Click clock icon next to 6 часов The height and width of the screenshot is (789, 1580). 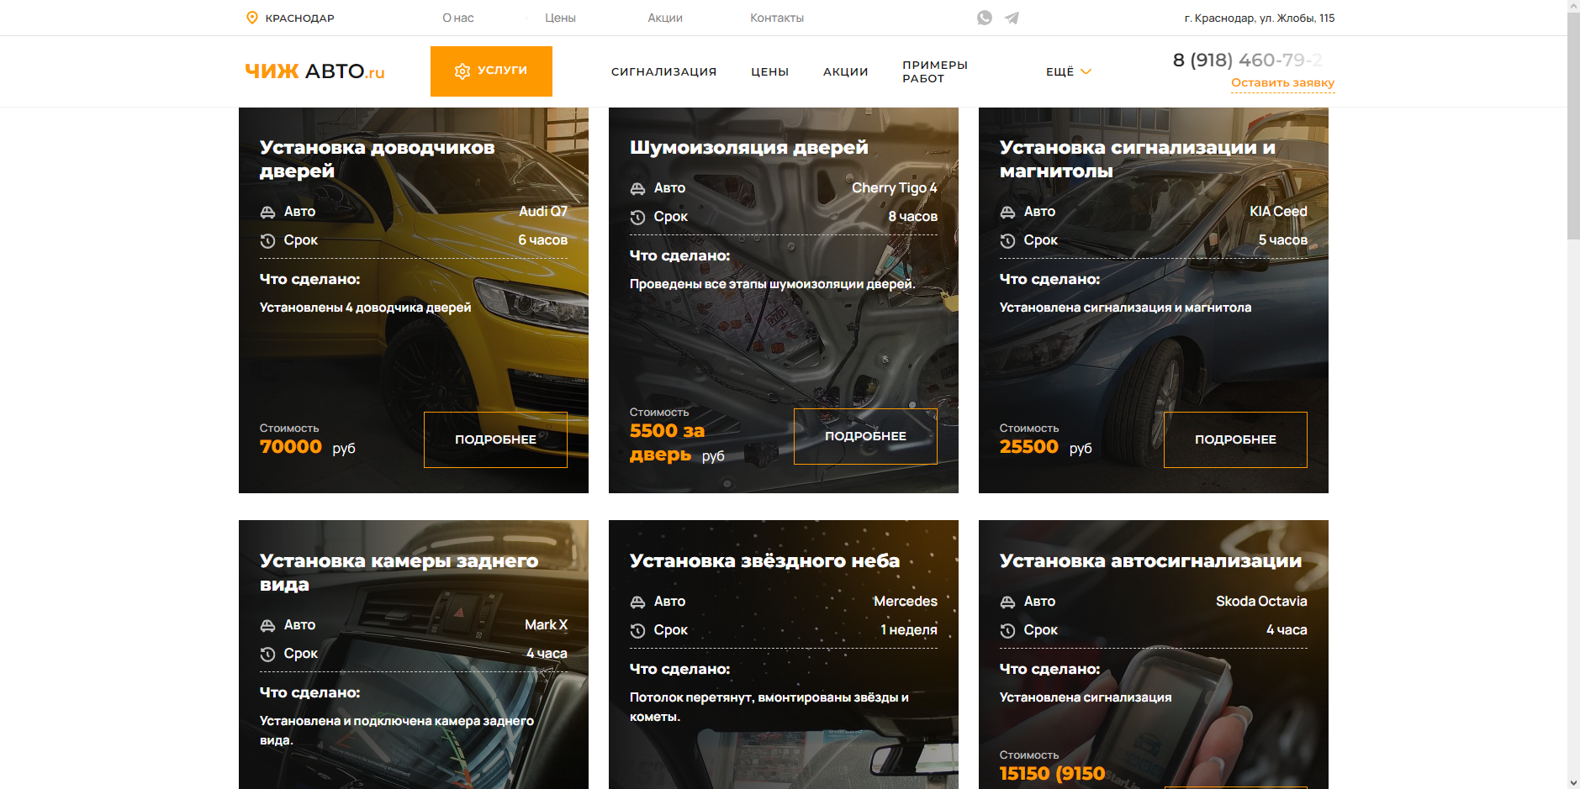[267, 240]
